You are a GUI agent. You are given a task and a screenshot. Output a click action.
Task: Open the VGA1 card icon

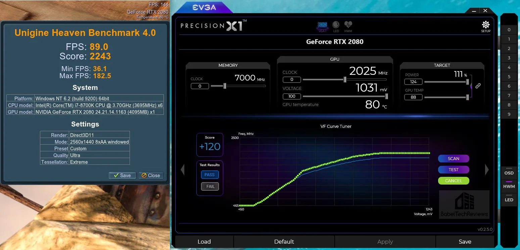[323, 27]
